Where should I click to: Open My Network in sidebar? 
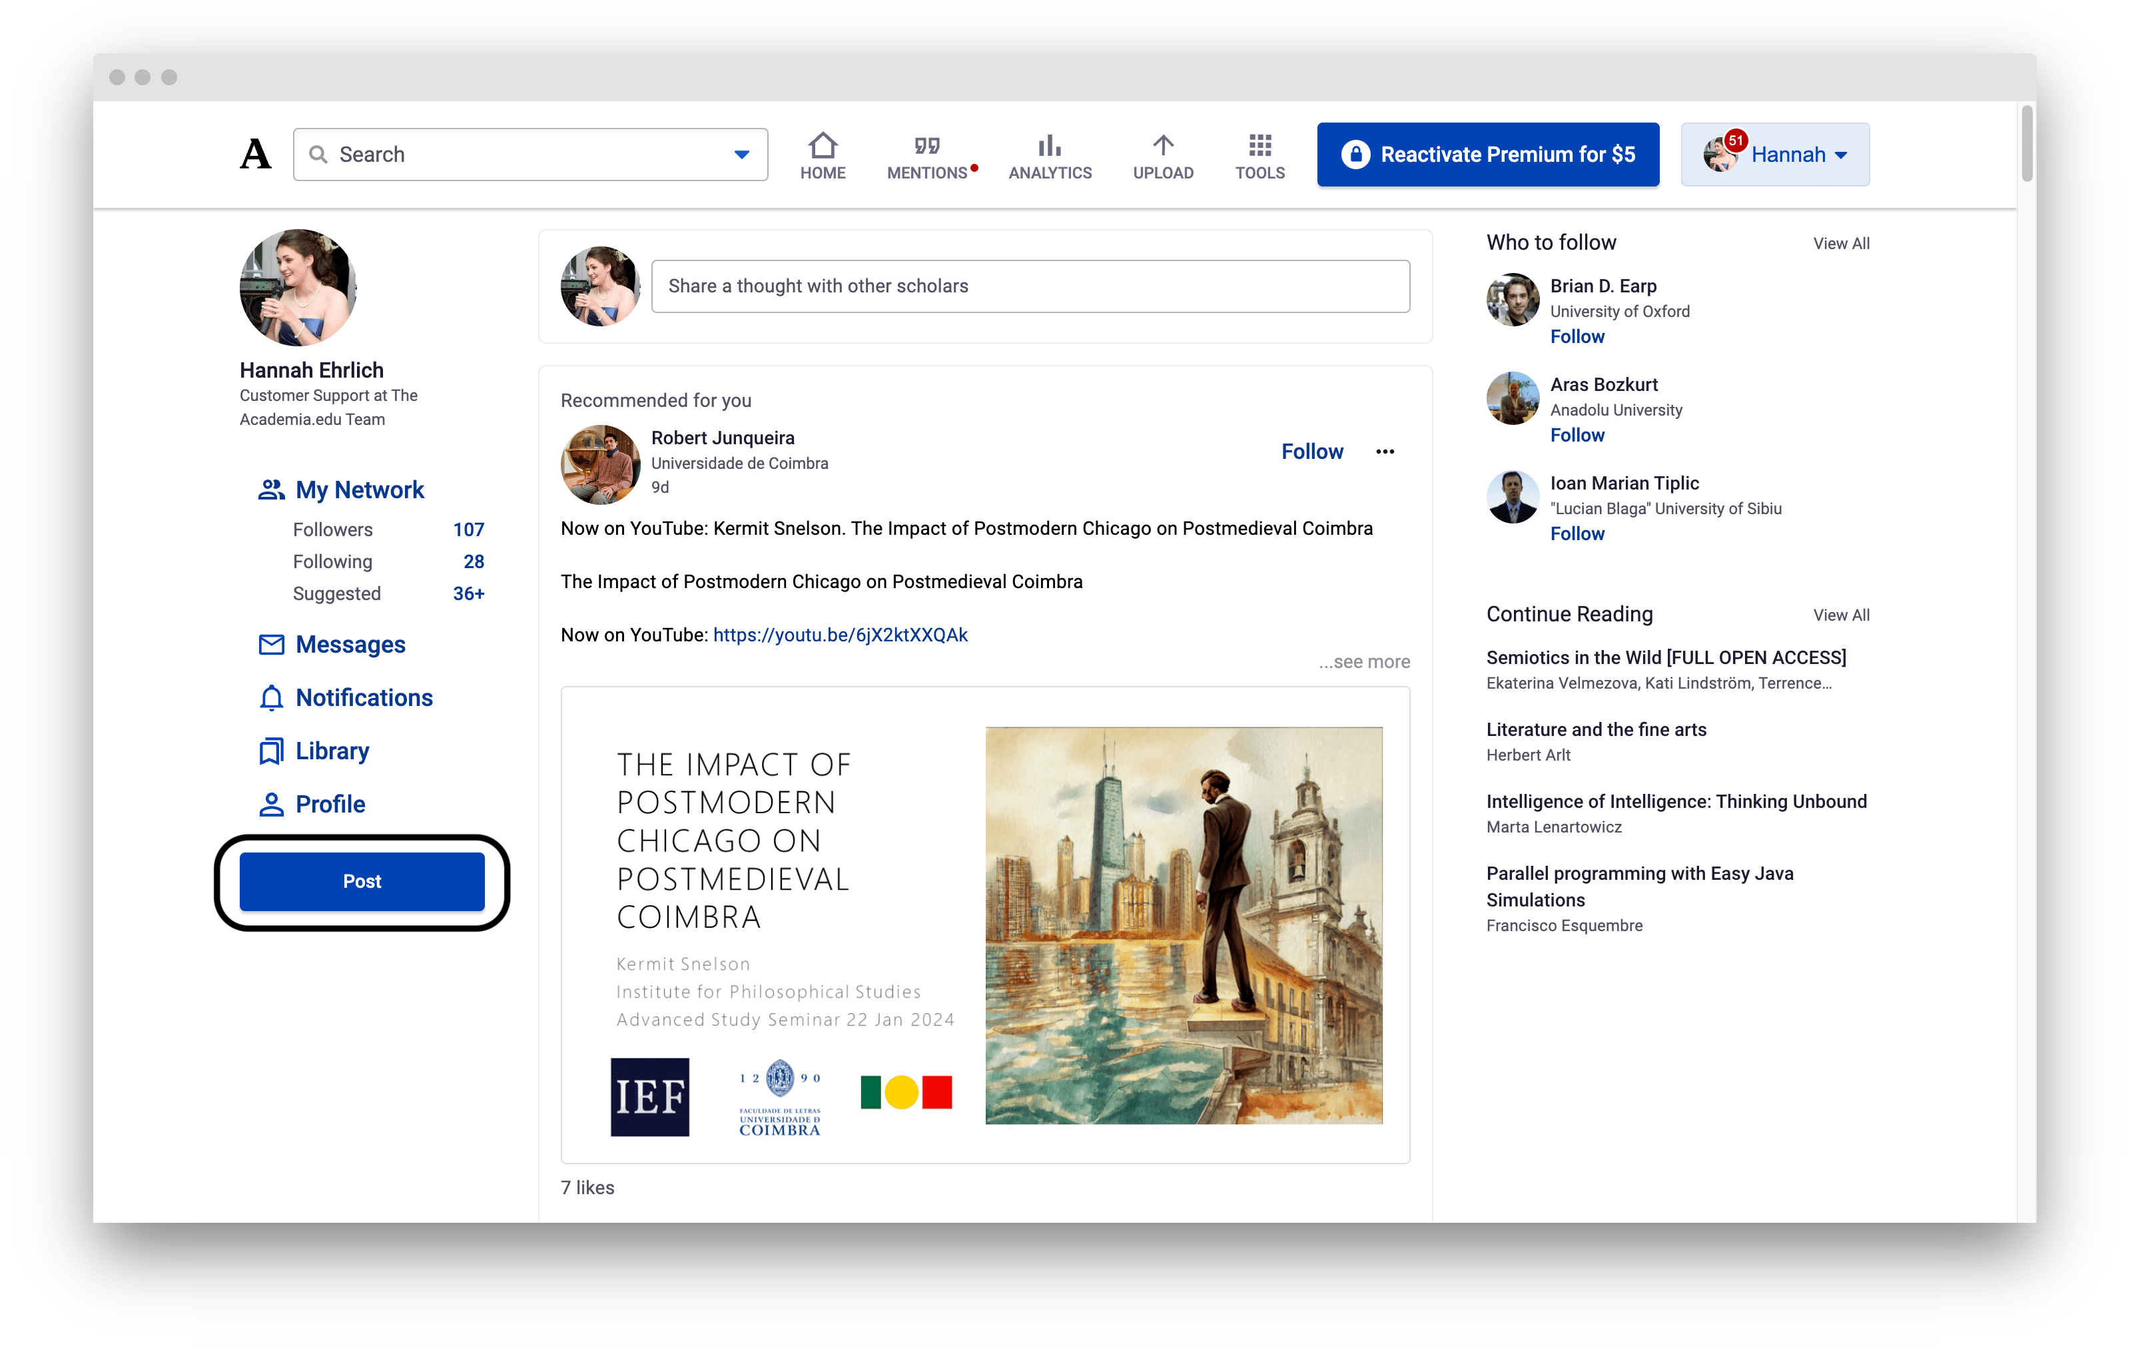pyautogui.click(x=359, y=490)
